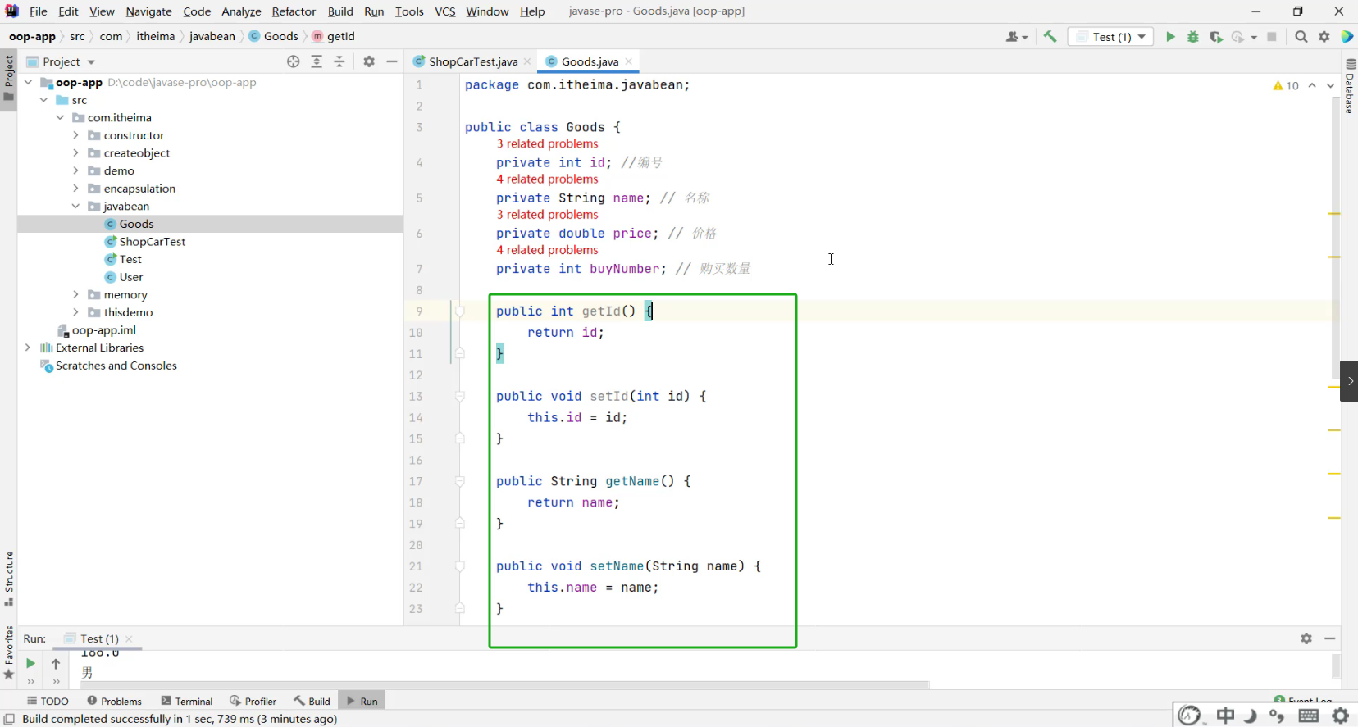Screen dimensions: 1358x727
Task: Toggle the Favorites tool window stripe
Action: [9, 653]
